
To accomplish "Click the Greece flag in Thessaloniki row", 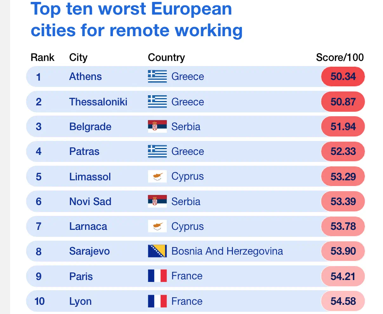I will [157, 102].
